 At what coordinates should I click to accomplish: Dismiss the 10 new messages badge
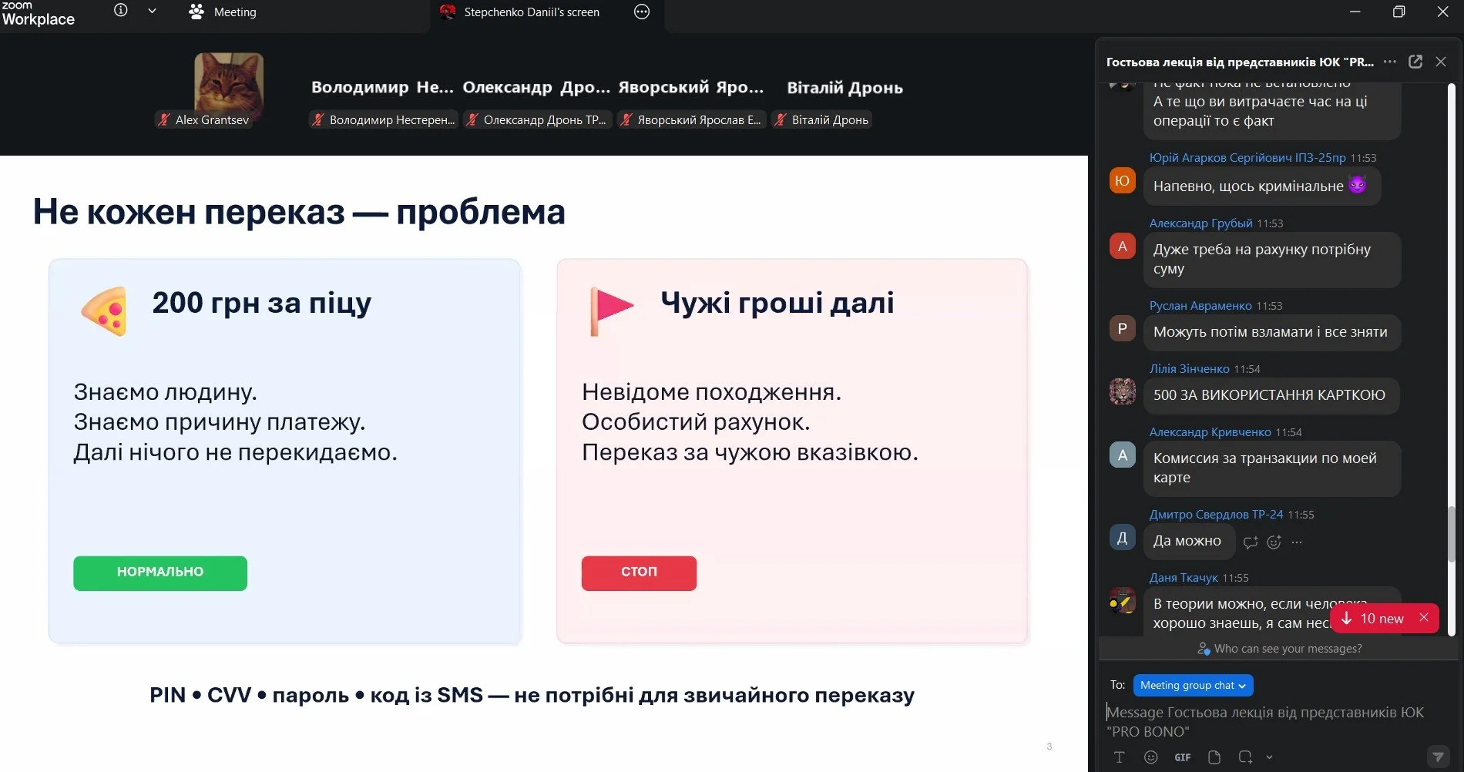(x=1424, y=618)
